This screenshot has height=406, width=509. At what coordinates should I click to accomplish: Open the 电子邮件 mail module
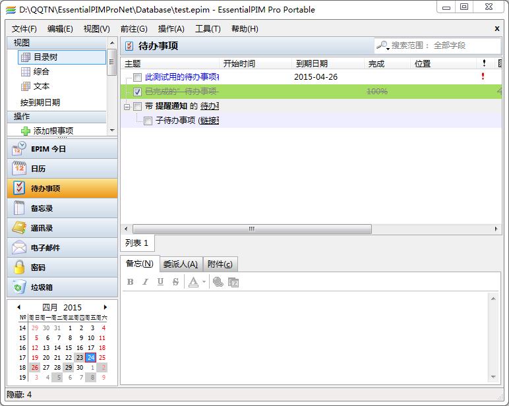pos(62,248)
